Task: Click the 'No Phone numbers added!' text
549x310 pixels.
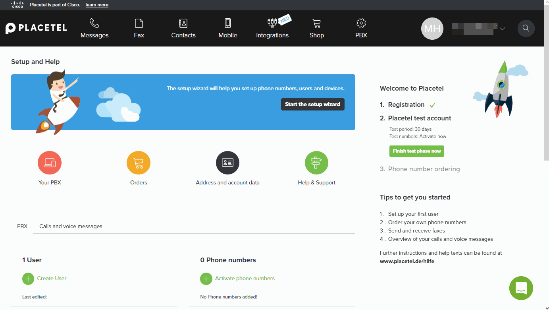Action: [229, 297]
